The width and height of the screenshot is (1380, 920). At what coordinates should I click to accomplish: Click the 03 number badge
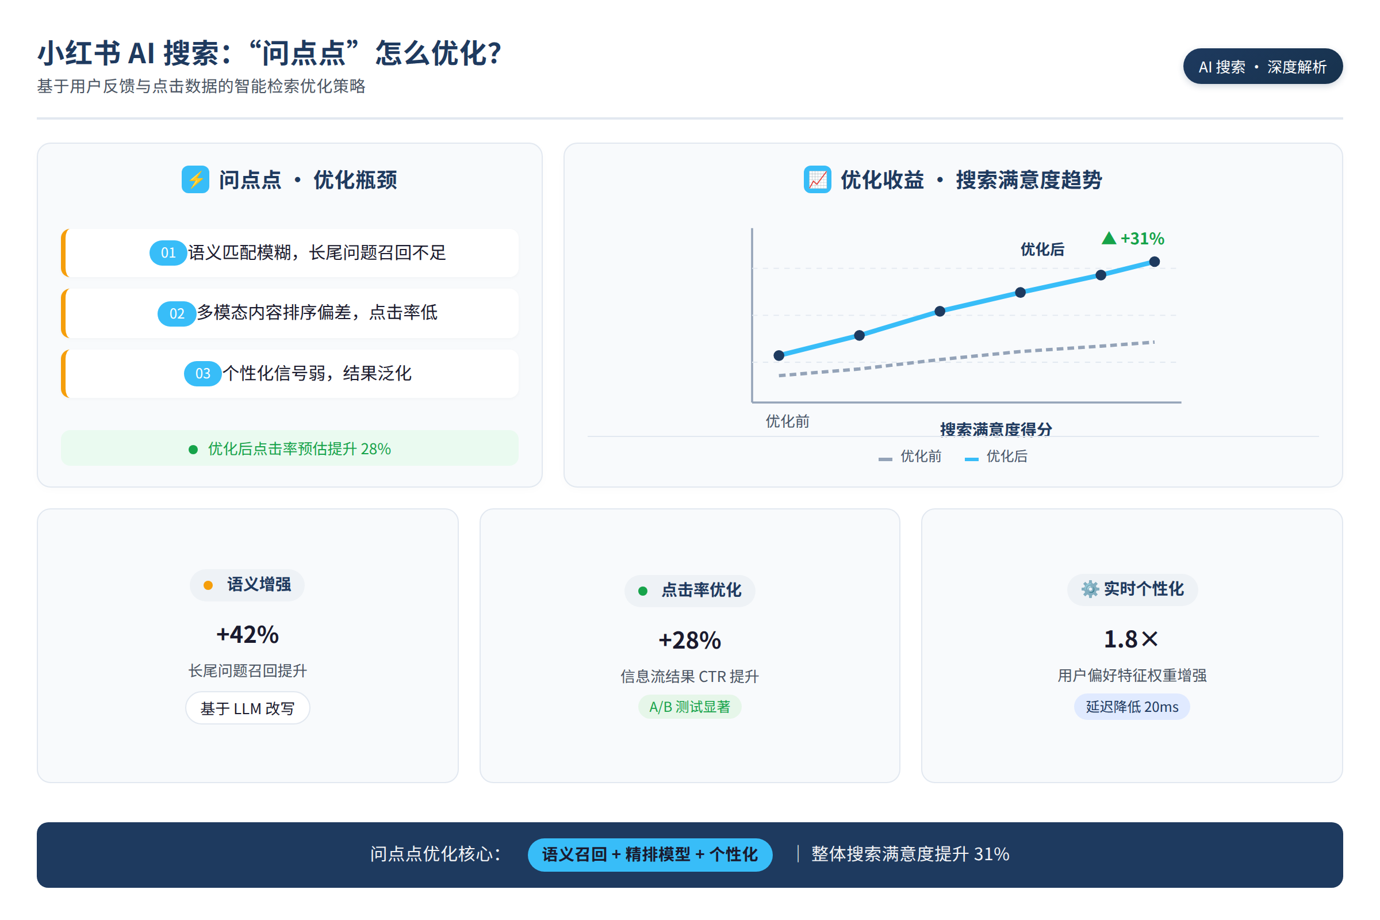tap(203, 374)
